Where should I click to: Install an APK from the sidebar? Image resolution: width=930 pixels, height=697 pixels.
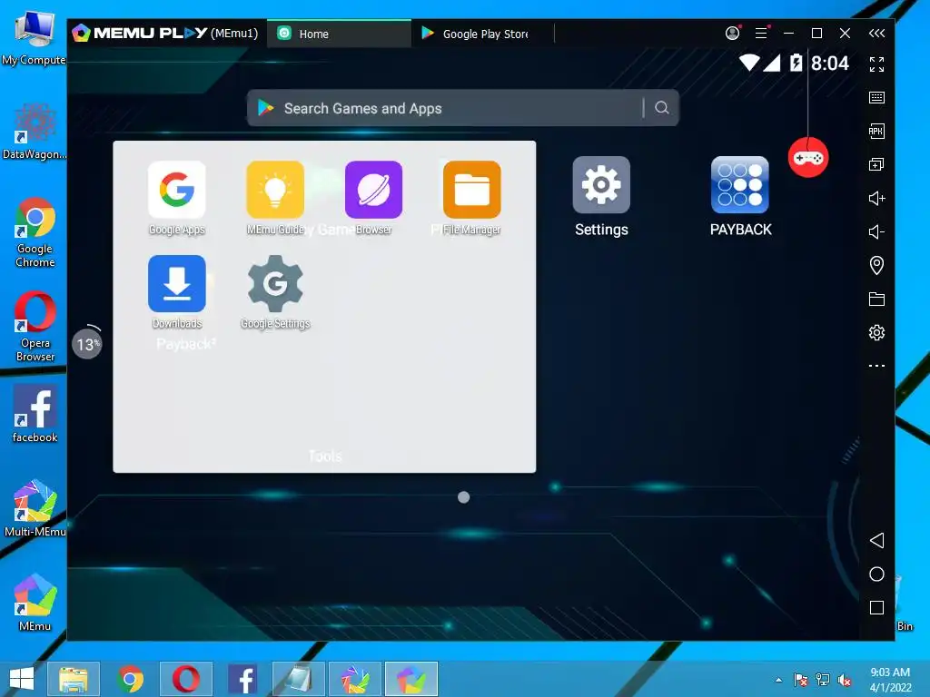click(876, 131)
